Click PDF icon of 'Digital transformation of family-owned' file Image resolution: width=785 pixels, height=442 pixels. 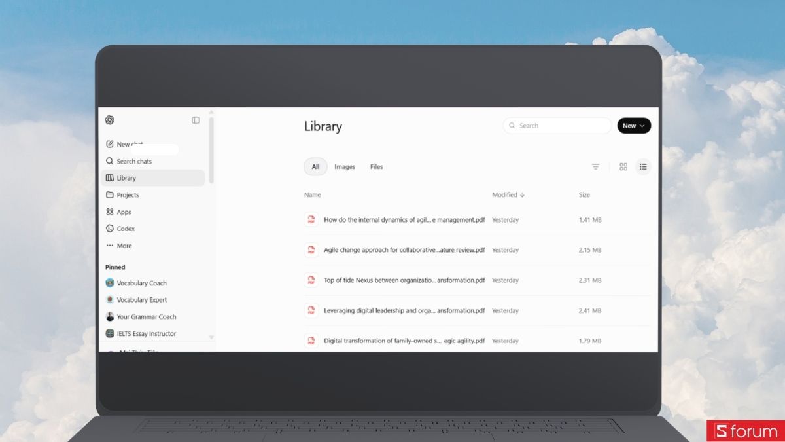point(311,341)
